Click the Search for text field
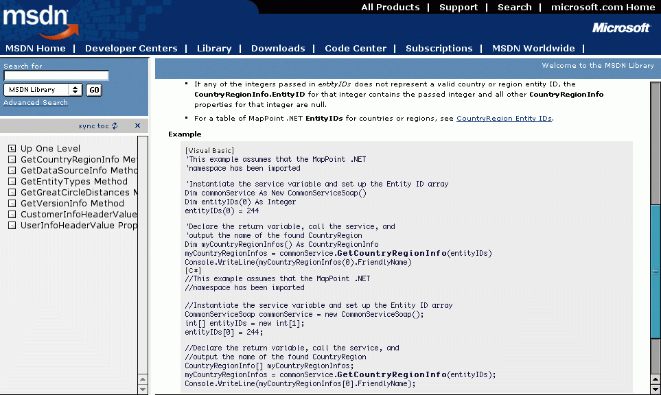The height and width of the screenshot is (395, 661). [x=56, y=75]
